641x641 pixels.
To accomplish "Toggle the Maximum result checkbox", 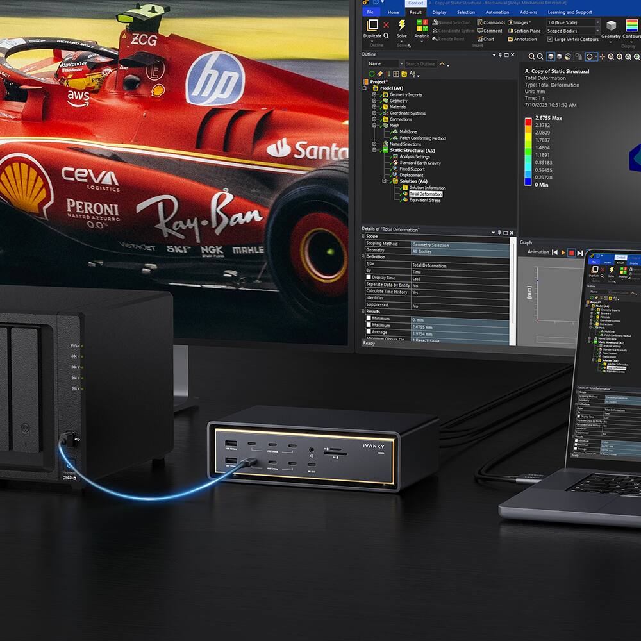I will tap(369, 325).
